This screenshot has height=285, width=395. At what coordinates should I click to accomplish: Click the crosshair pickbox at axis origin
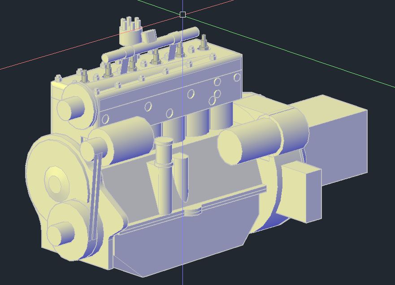[183, 15]
